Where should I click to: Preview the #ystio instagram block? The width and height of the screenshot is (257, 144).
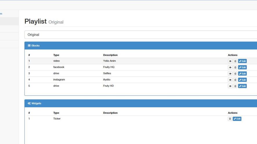230,80
